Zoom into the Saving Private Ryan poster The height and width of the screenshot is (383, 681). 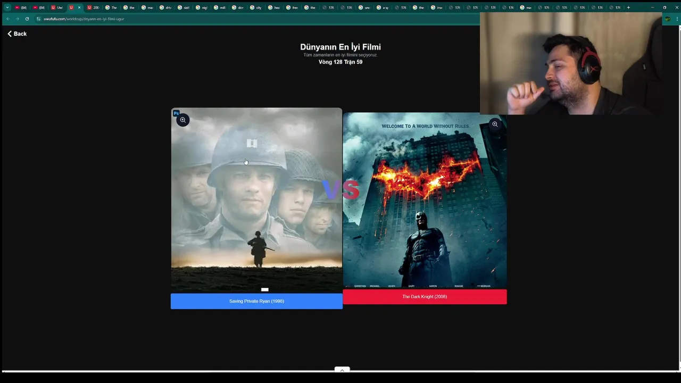(182, 120)
